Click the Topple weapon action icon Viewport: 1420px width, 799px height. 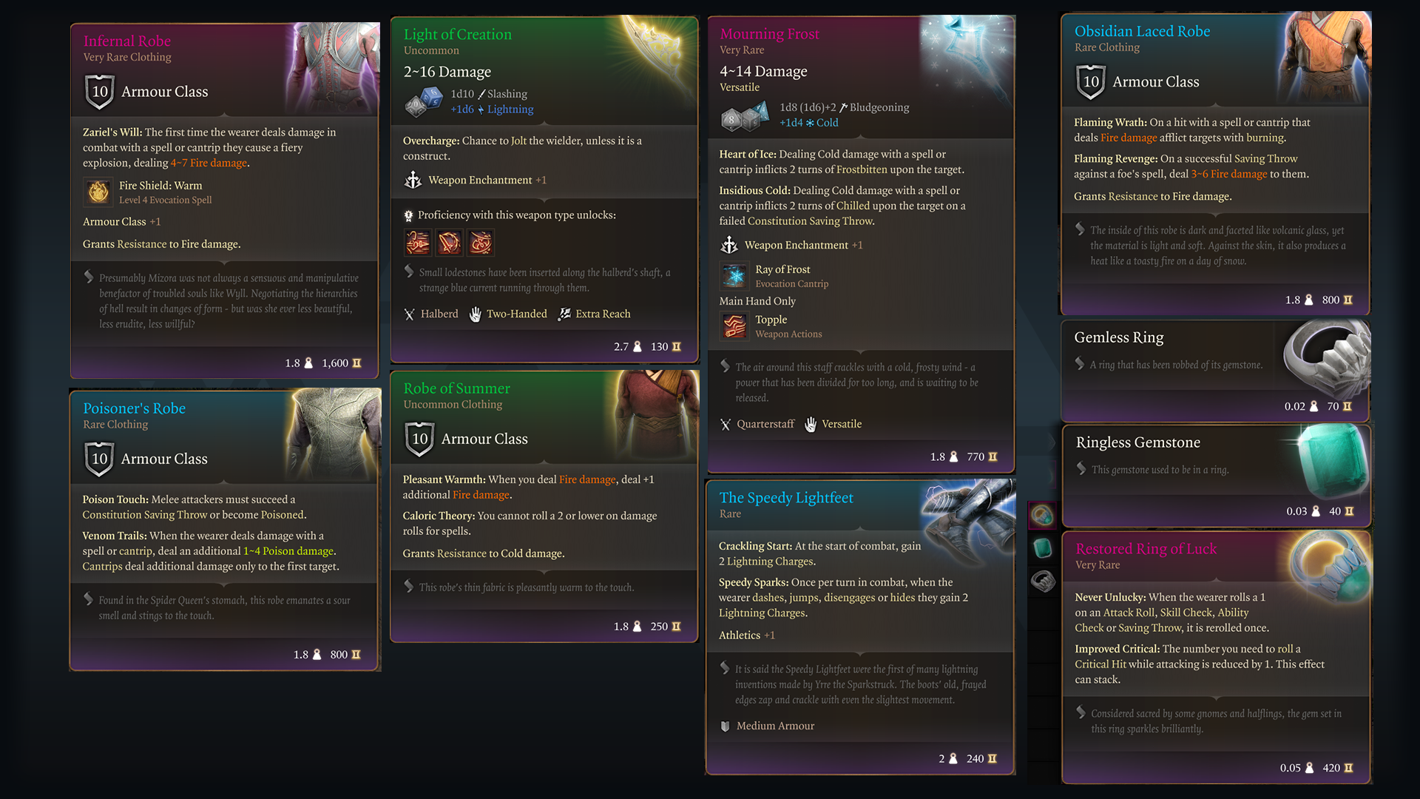tap(734, 326)
